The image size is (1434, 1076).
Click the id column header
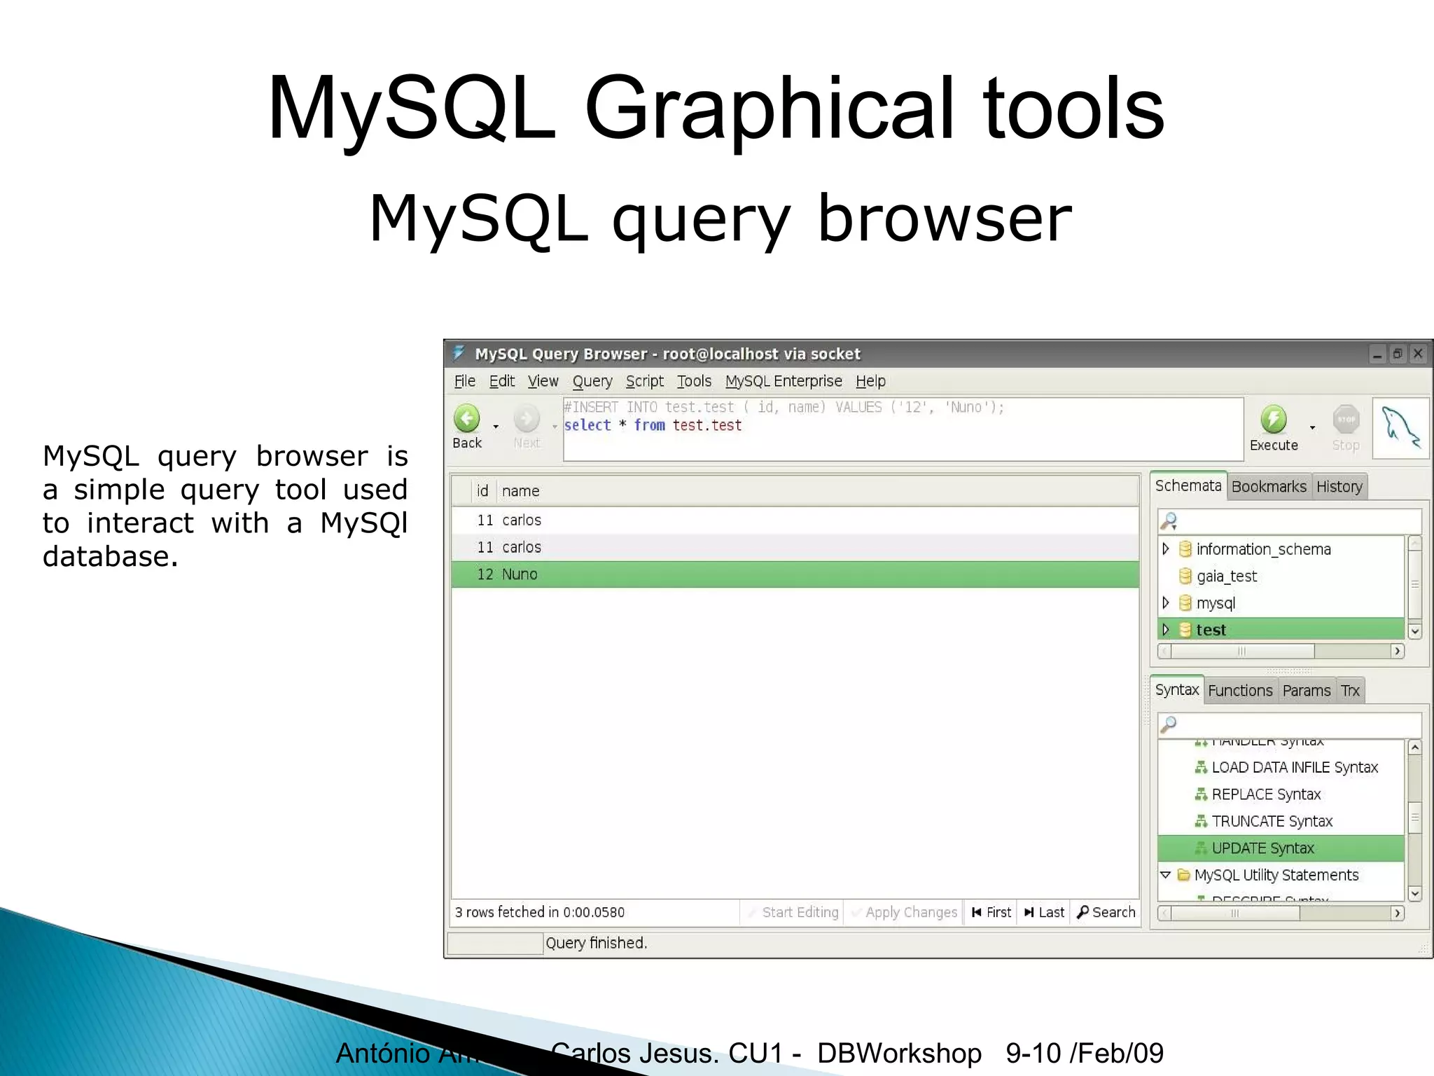point(482,491)
